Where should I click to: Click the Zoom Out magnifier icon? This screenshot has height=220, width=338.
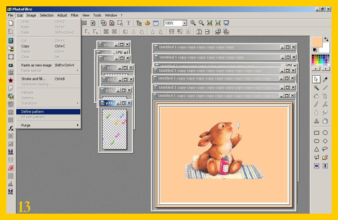tap(201, 23)
